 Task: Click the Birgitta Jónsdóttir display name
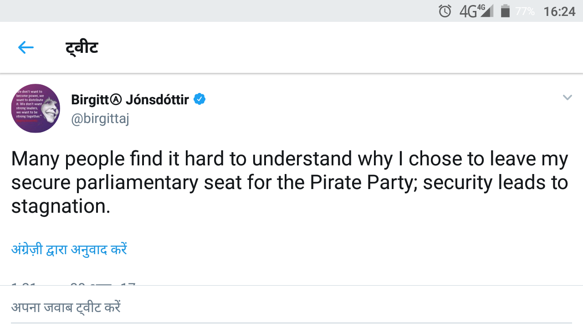pyautogui.click(x=130, y=99)
